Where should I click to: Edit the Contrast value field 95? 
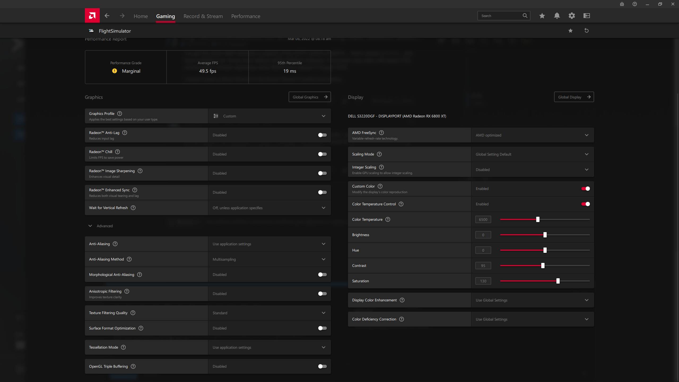483,266
